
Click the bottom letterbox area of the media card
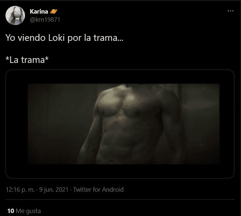point(120,171)
